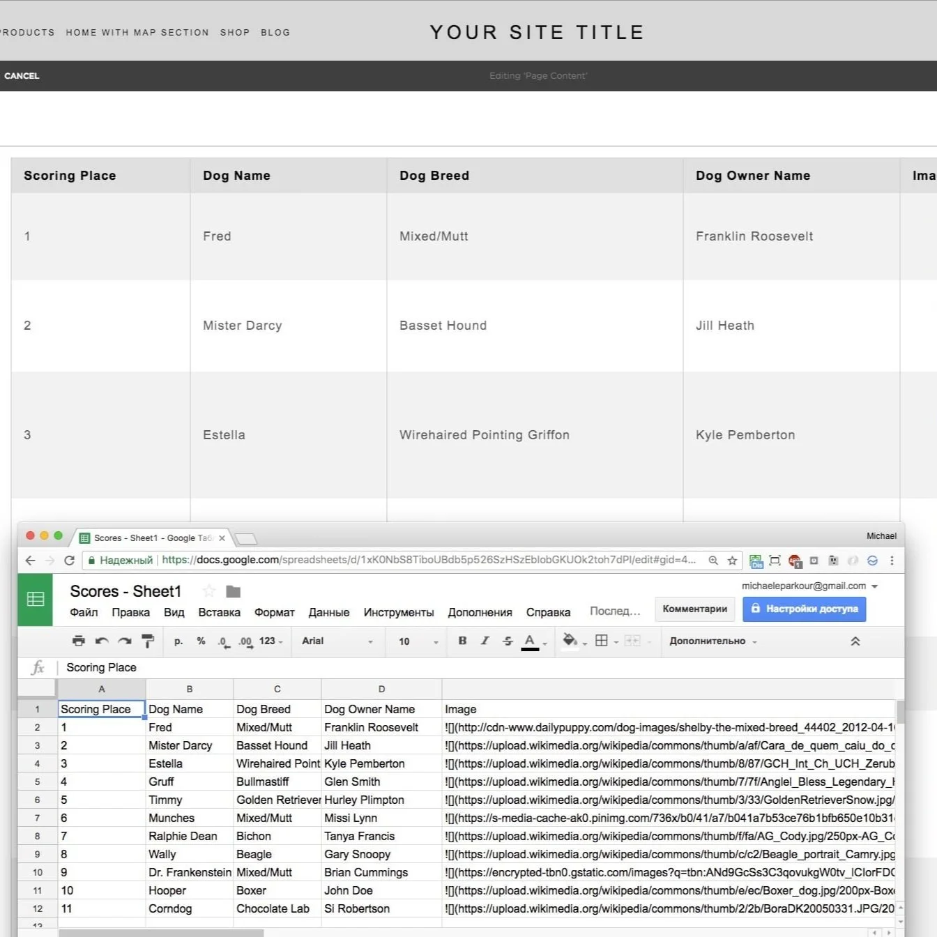
Task: Select the paint format tool
Action: tap(148, 641)
